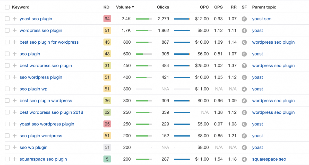The width and height of the screenshot is (309, 165).
Task: Open SF badge 6 in 'seo wp plugin' row
Action: click(x=244, y=148)
